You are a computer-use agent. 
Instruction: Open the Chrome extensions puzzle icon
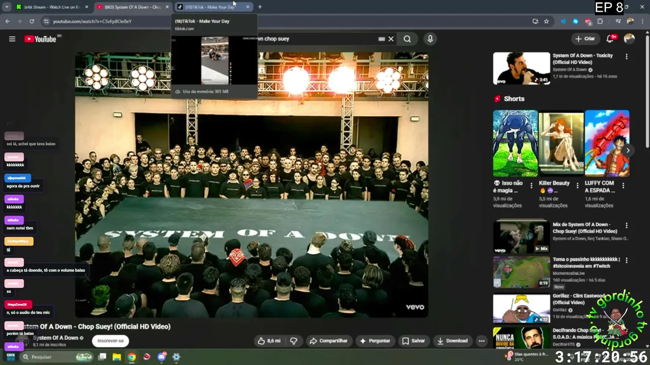(x=600, y=21)
